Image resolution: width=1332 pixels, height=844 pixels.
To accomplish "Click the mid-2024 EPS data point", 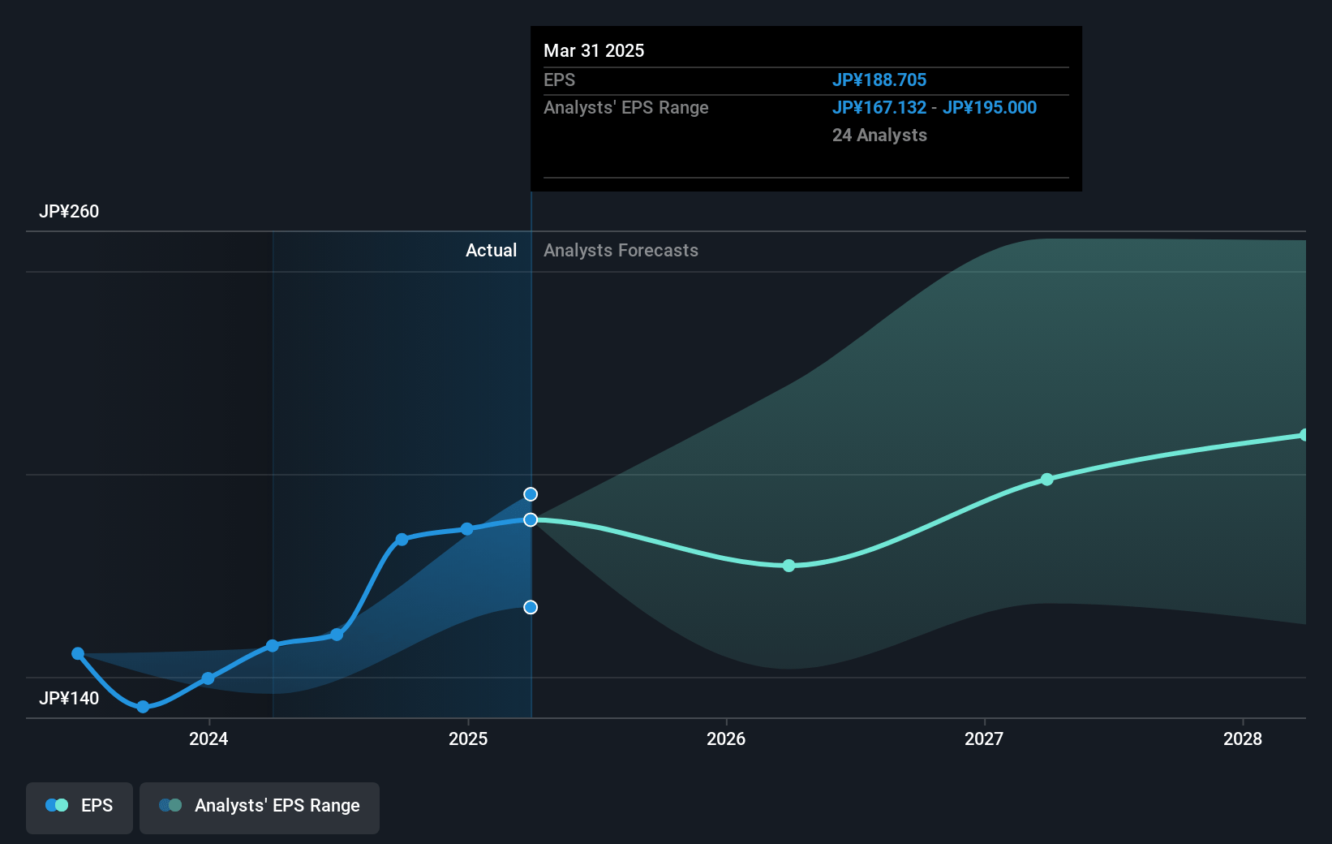I will tap(337, 635).
